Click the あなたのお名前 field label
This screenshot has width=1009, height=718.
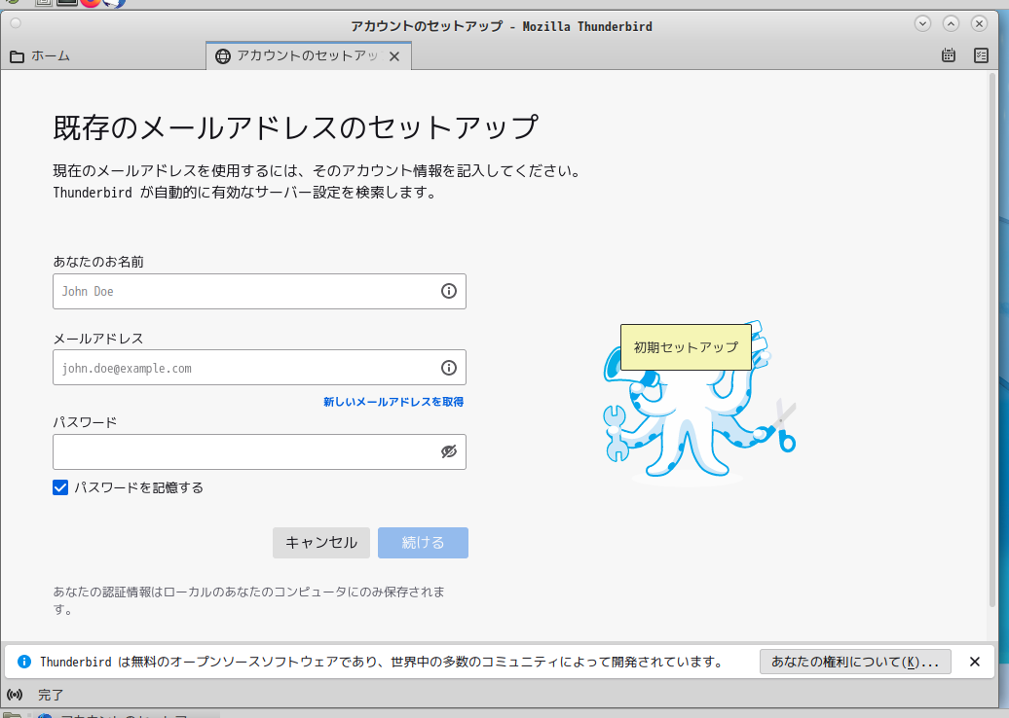[98, 262]
